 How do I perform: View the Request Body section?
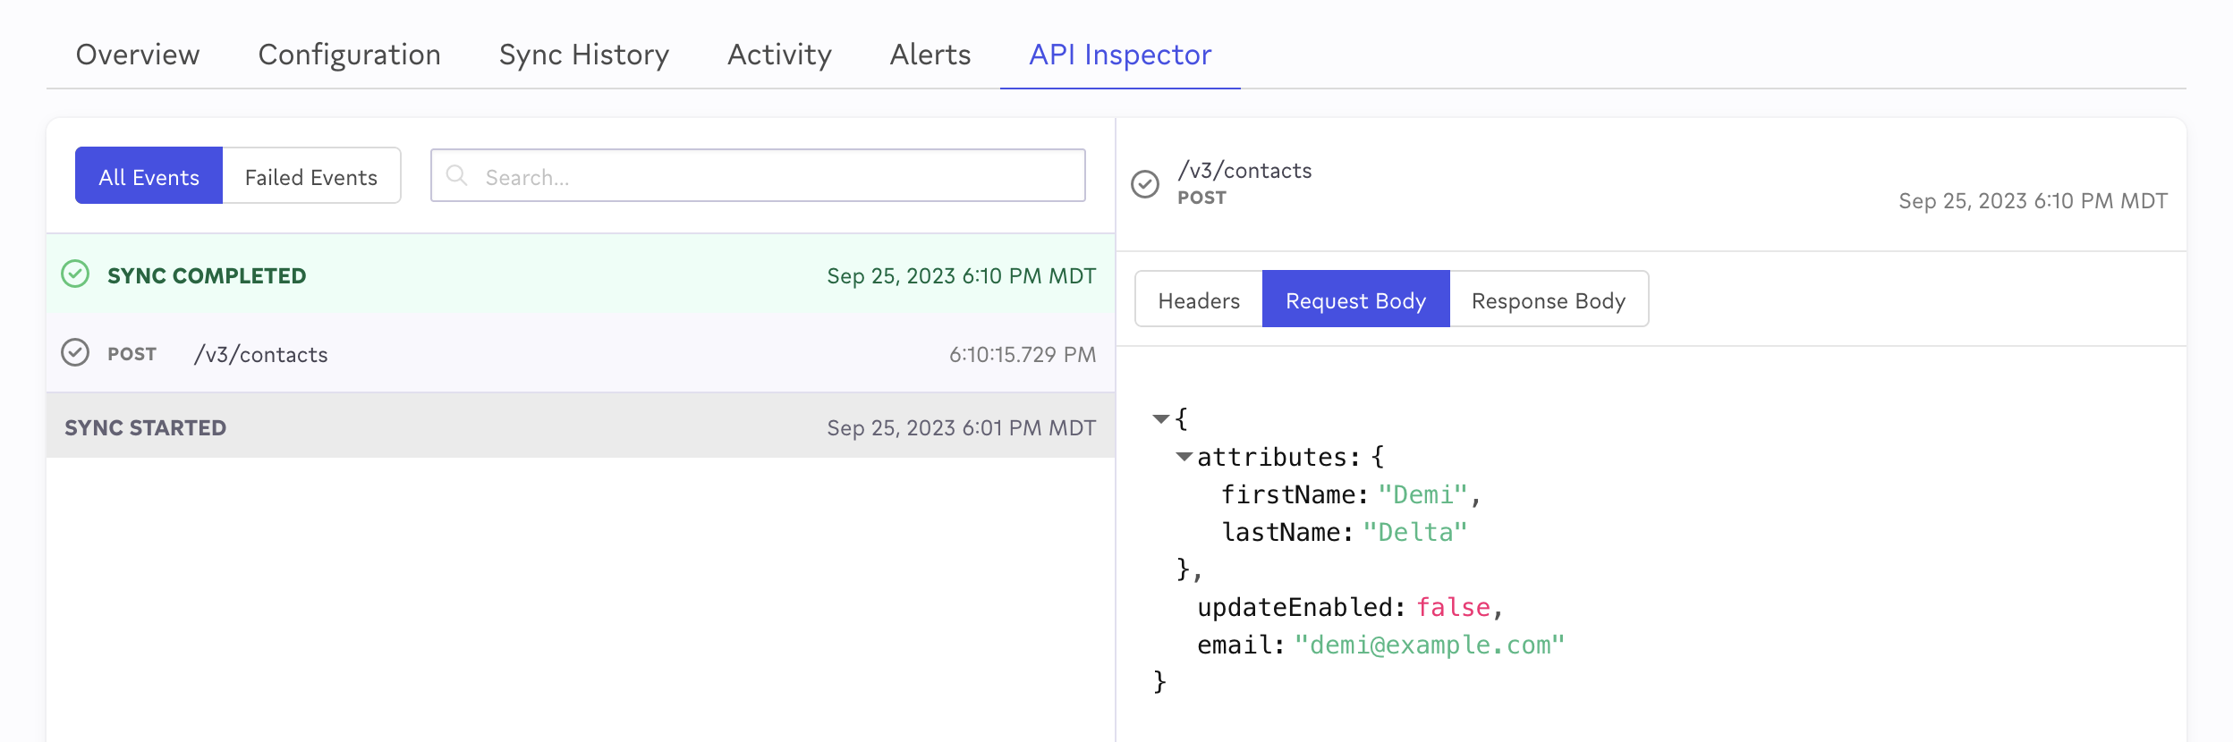pos(1355,299)
